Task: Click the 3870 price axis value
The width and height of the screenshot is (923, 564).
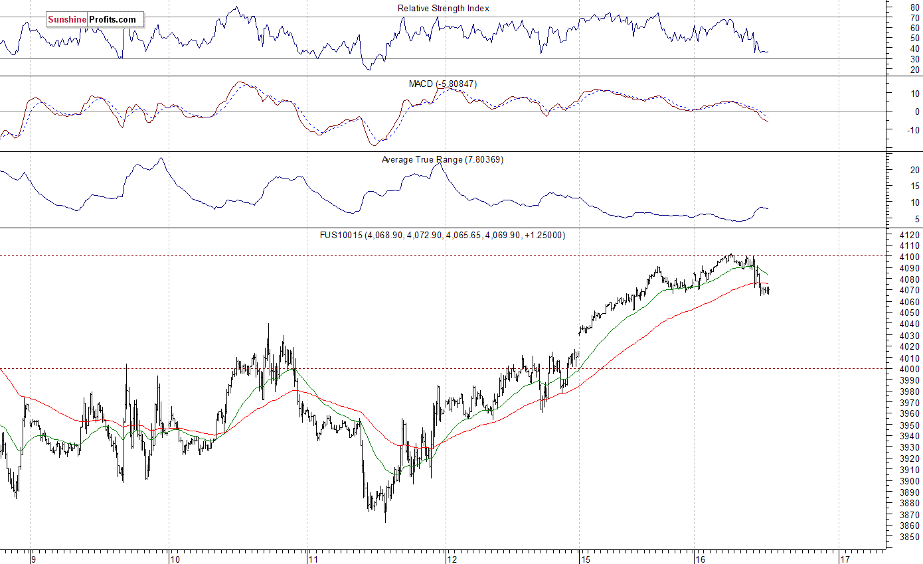Action: [909, 515]
